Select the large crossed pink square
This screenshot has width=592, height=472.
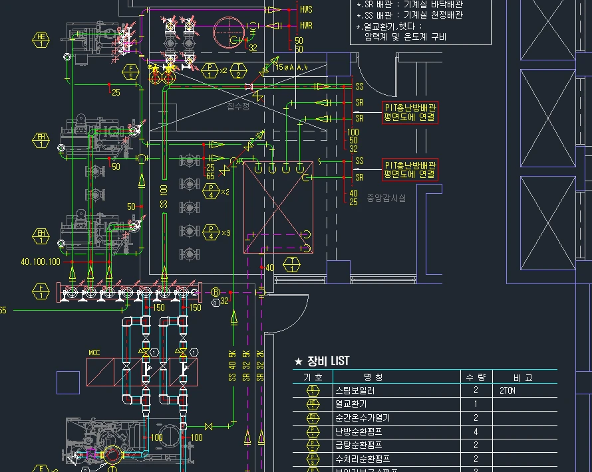tap(278, 207)
